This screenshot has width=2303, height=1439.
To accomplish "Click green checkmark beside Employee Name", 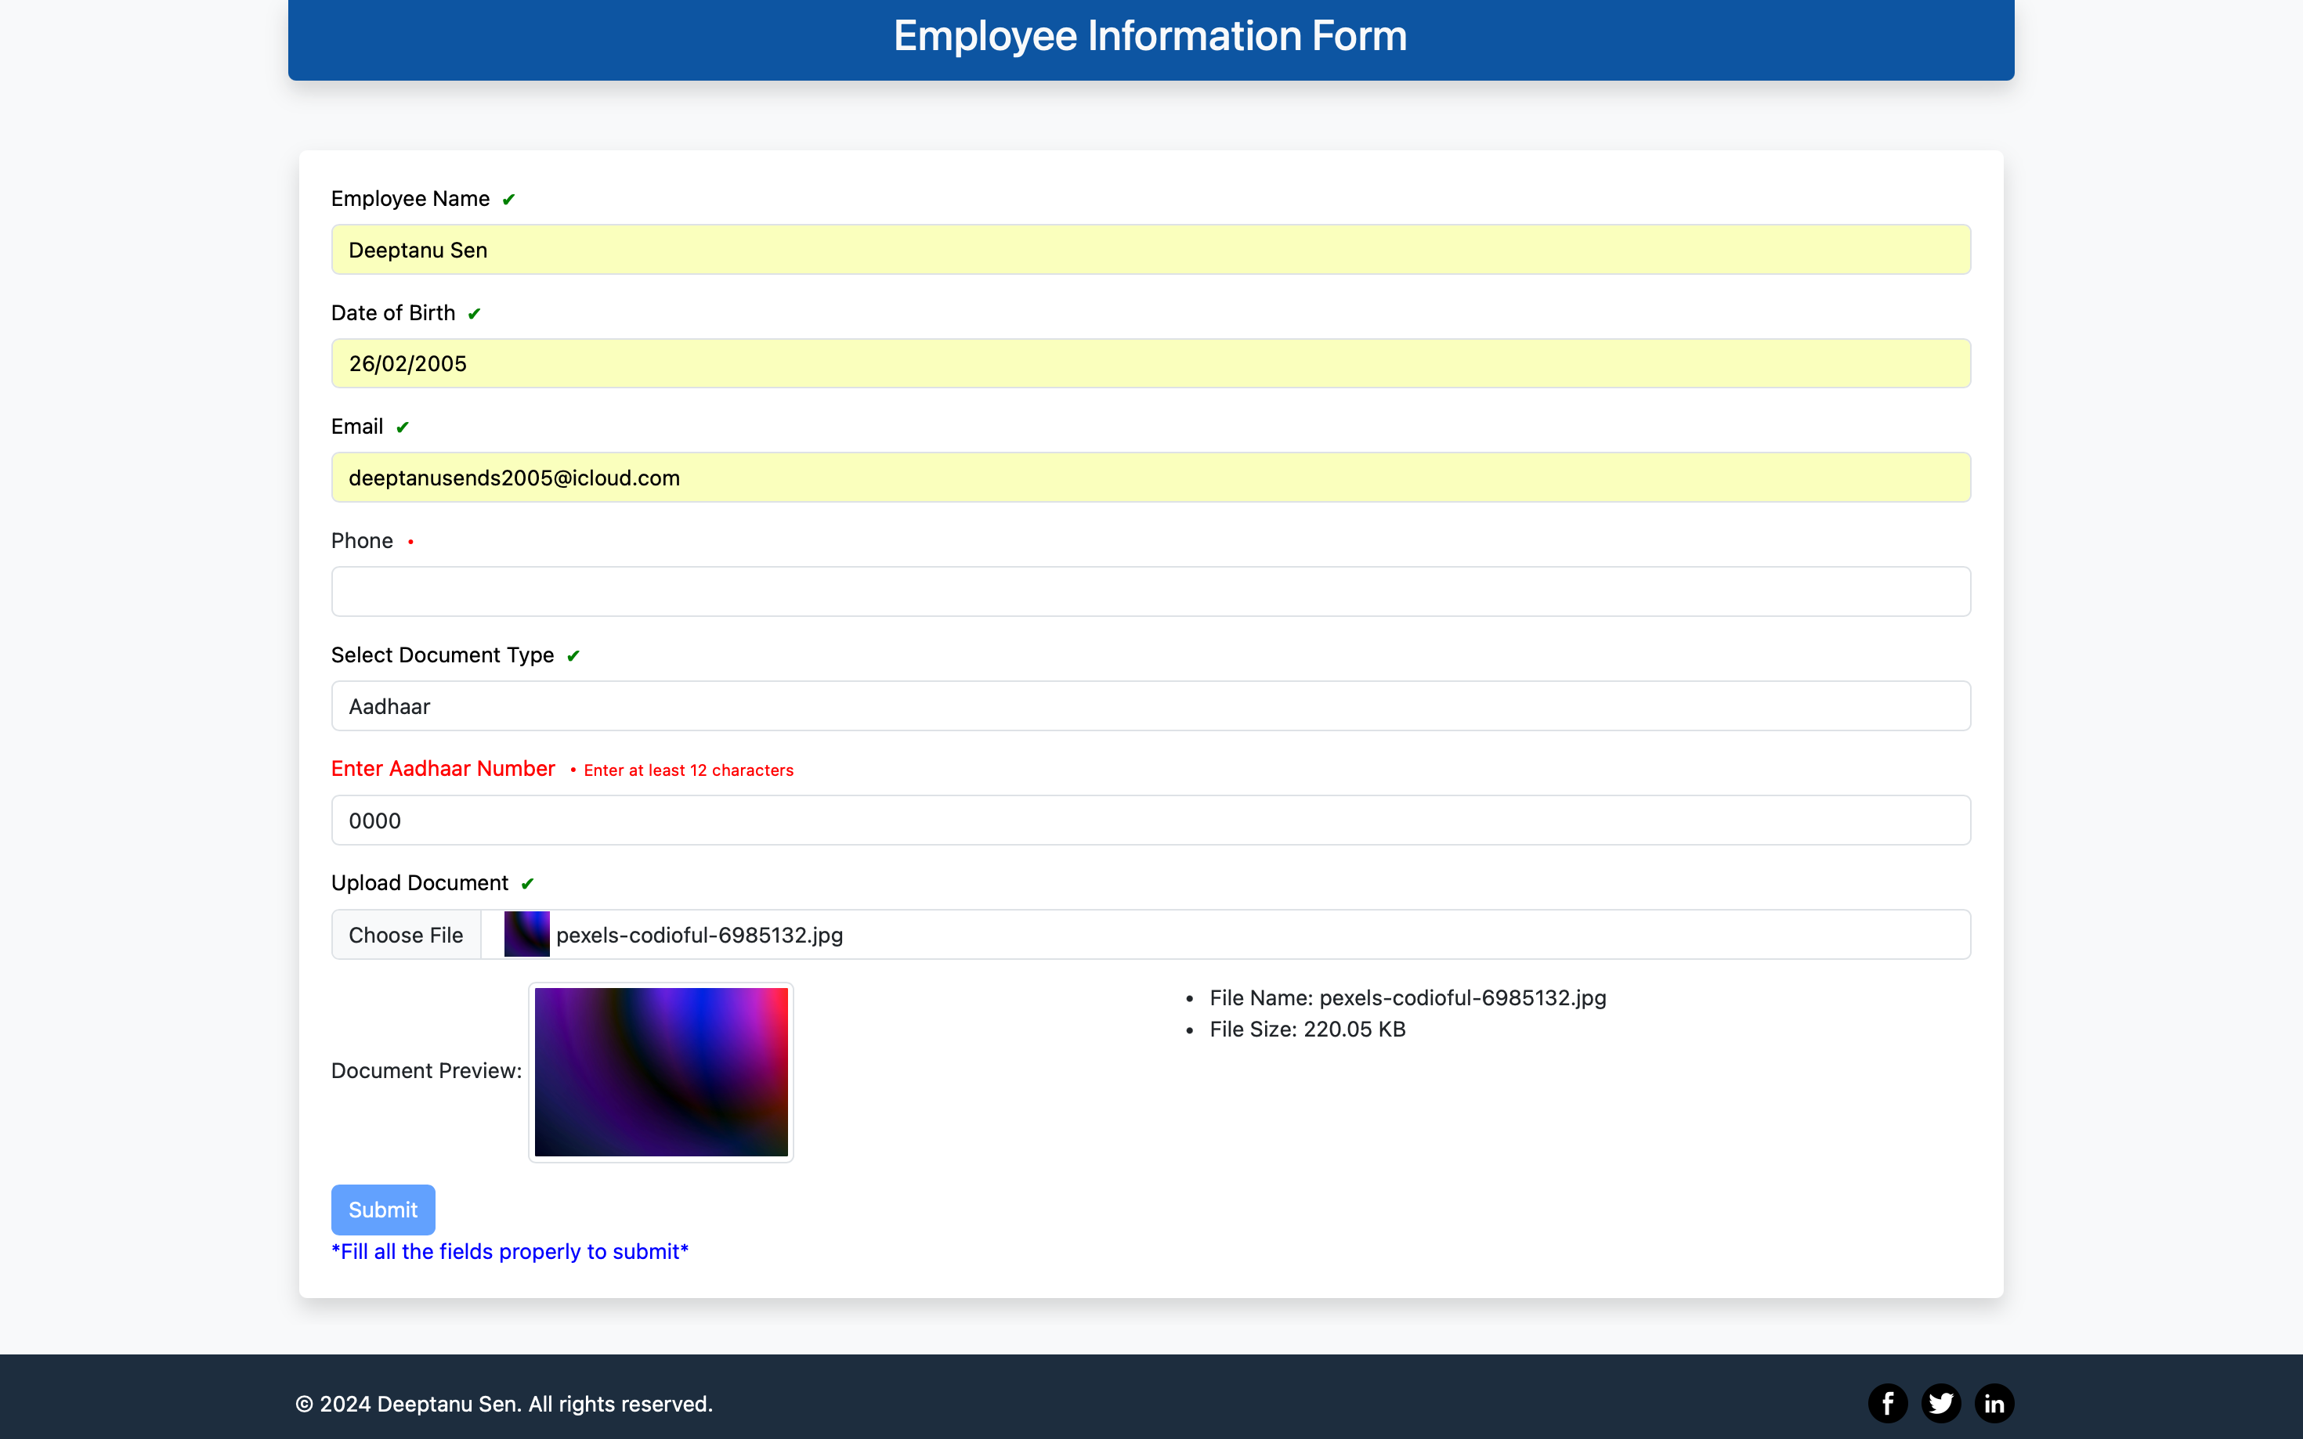I will (508, 199).
